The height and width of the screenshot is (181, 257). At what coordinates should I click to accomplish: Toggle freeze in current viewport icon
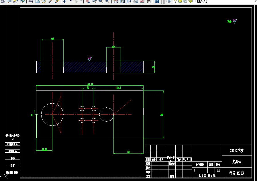click(x=185, y=1)
